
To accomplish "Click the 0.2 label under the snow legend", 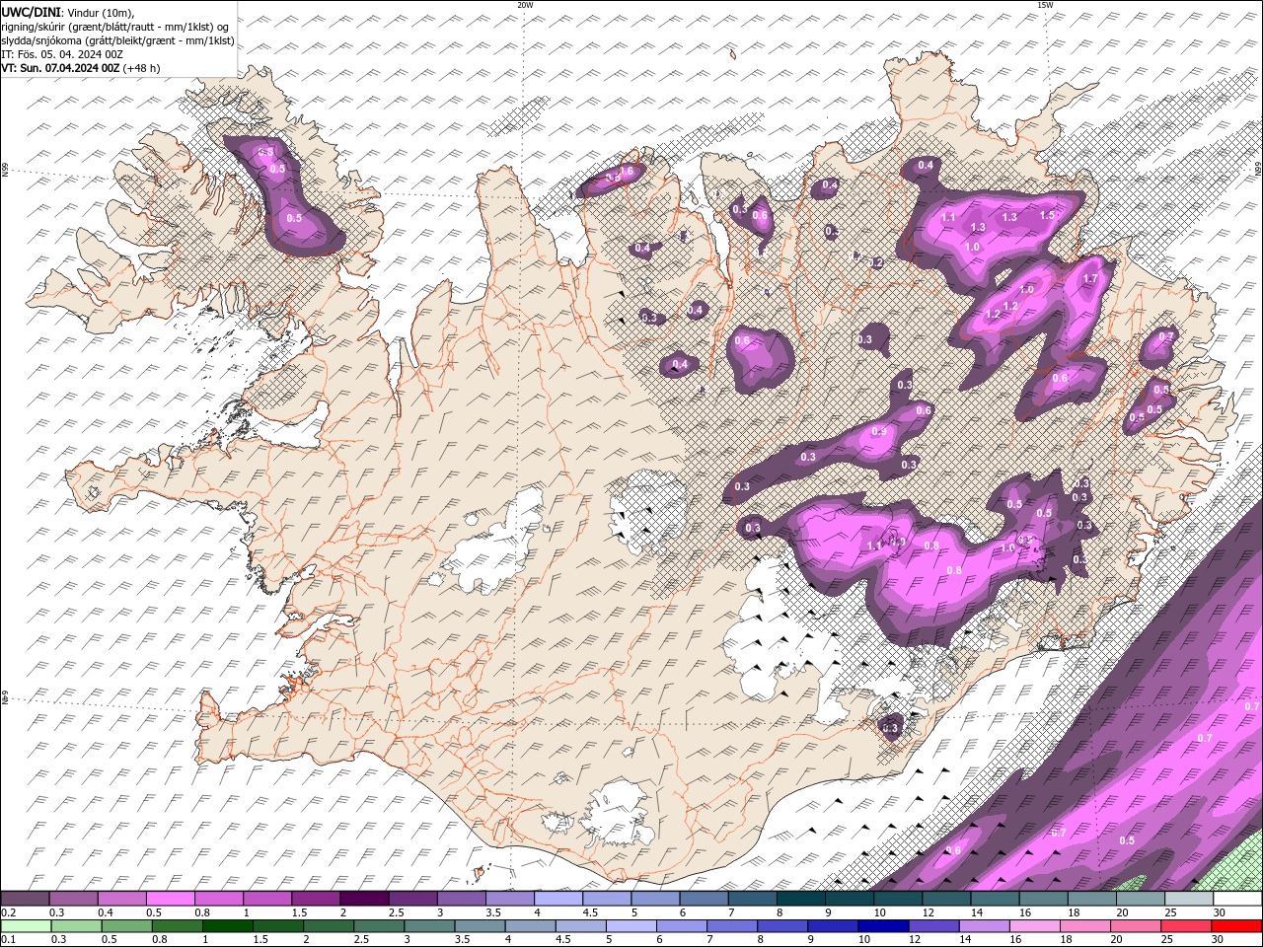I will [9, 912].
